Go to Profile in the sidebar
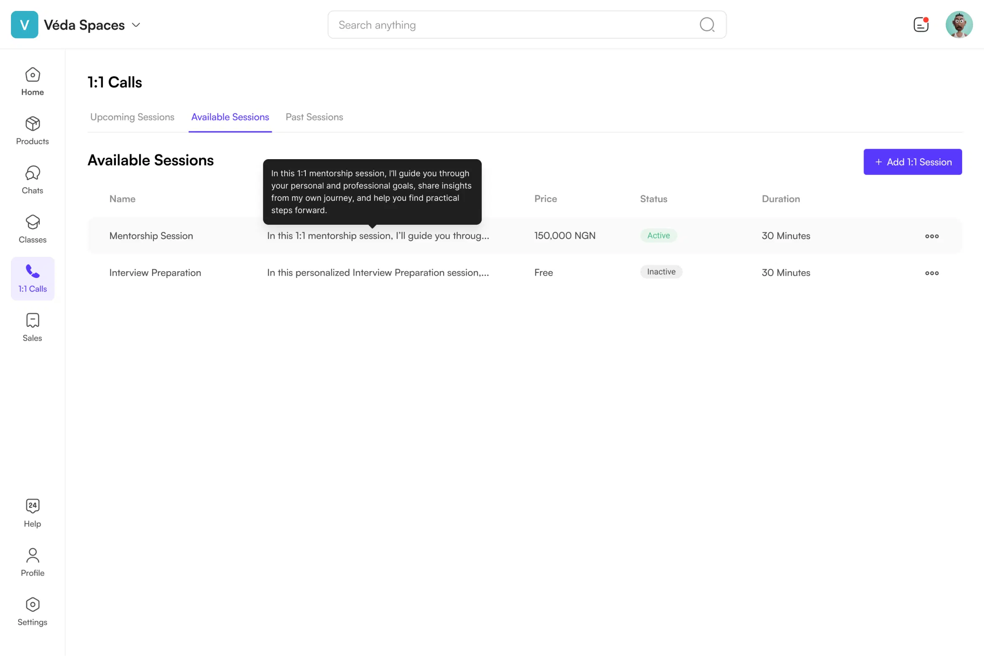Screen dimensions: 984x656 coord(32,563)
